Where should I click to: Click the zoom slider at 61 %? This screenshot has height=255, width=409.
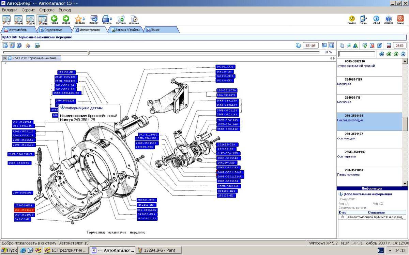(89, 52)
